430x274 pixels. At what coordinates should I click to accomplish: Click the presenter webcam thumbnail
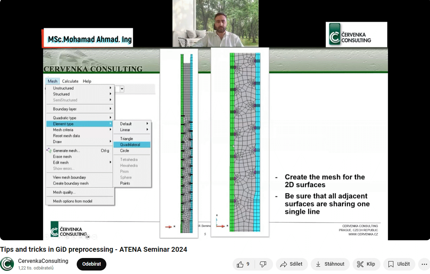[216, 23]
